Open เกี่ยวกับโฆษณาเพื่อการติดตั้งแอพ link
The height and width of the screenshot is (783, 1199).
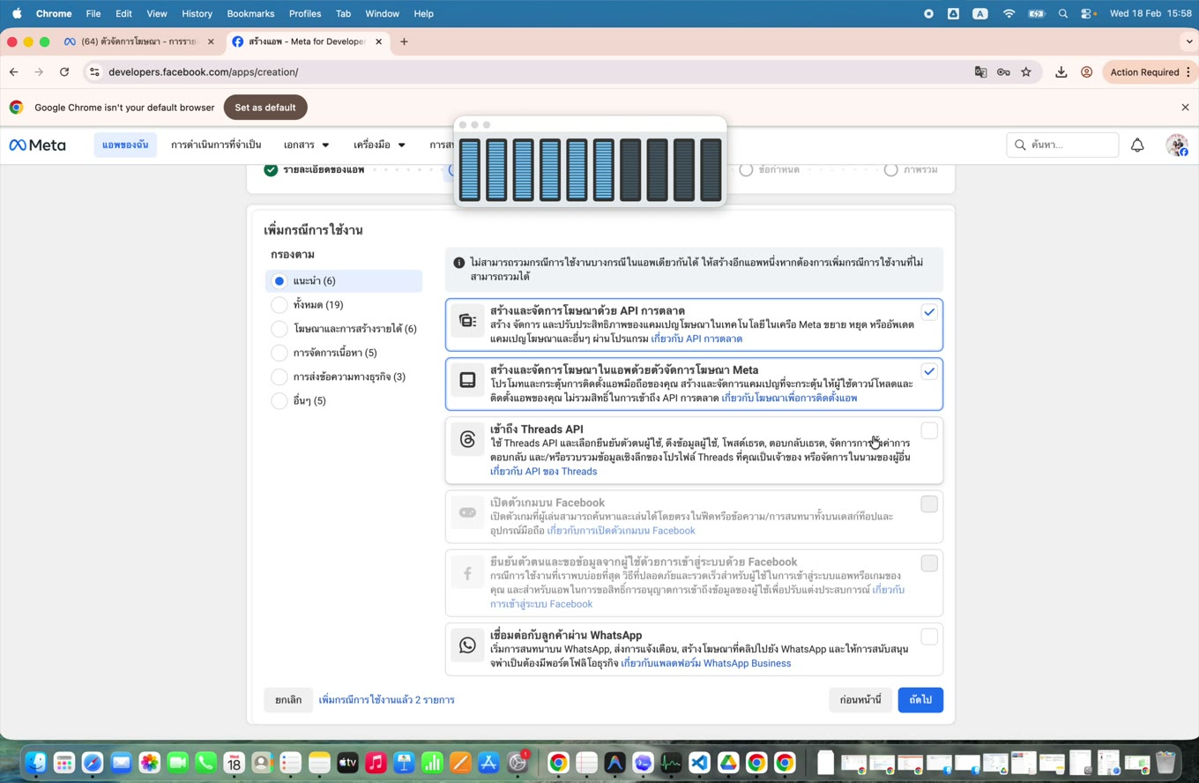click(x=789, y=398)
